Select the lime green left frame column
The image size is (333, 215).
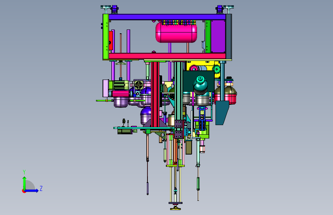coord(106,37)
